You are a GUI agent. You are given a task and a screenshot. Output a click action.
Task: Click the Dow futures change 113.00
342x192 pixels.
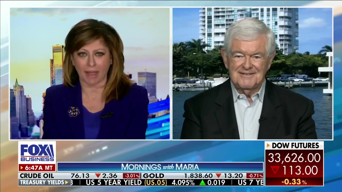[300, 170]
